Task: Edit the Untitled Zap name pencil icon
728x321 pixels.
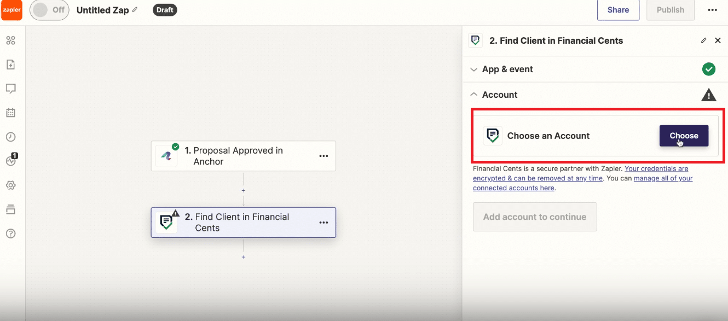Action: pos(135,10)
